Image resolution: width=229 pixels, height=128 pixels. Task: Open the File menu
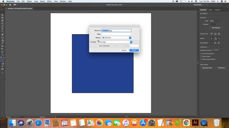click(18, 1)
